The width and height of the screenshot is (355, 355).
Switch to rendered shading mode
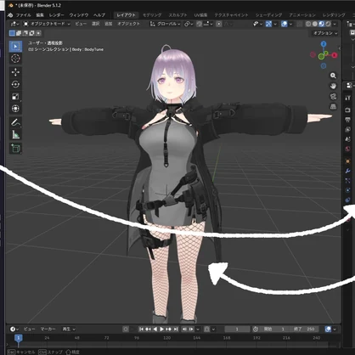pos(328,24)
